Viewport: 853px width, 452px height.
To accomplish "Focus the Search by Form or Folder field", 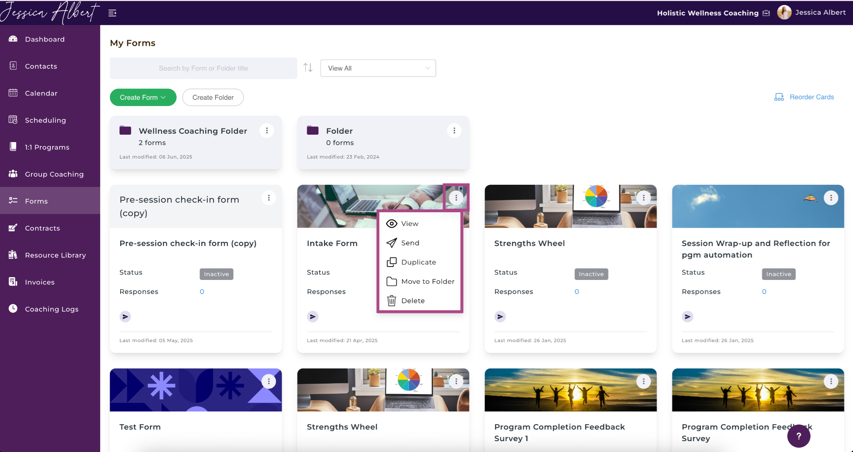I will 203,68.
